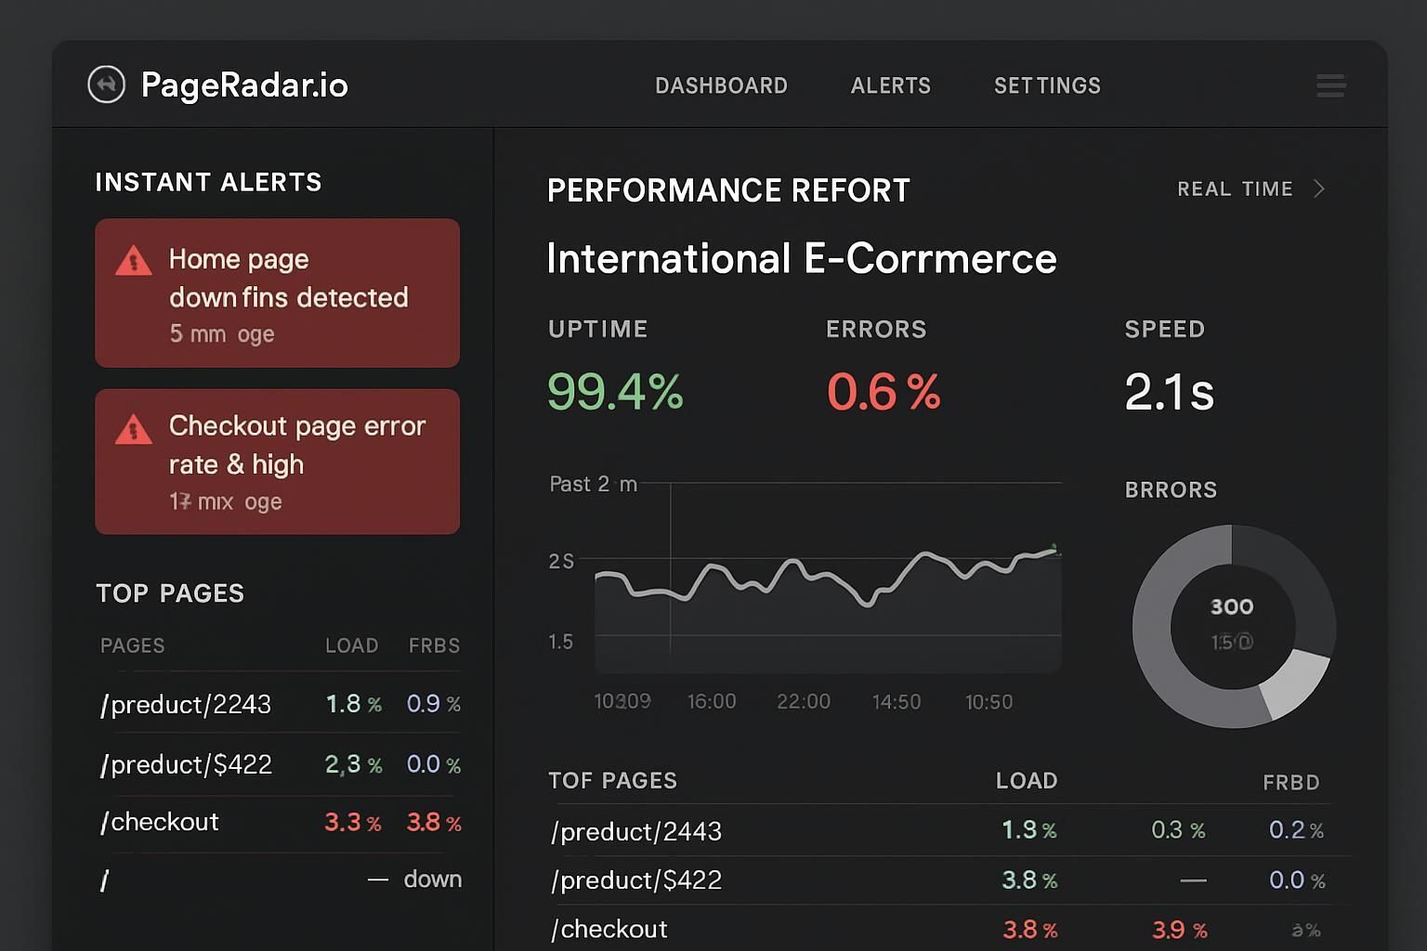Image resolution: width=1427 pixels, height=951 pixels.
Task: Open the Dashboard nav item
Action: [721, 85]
